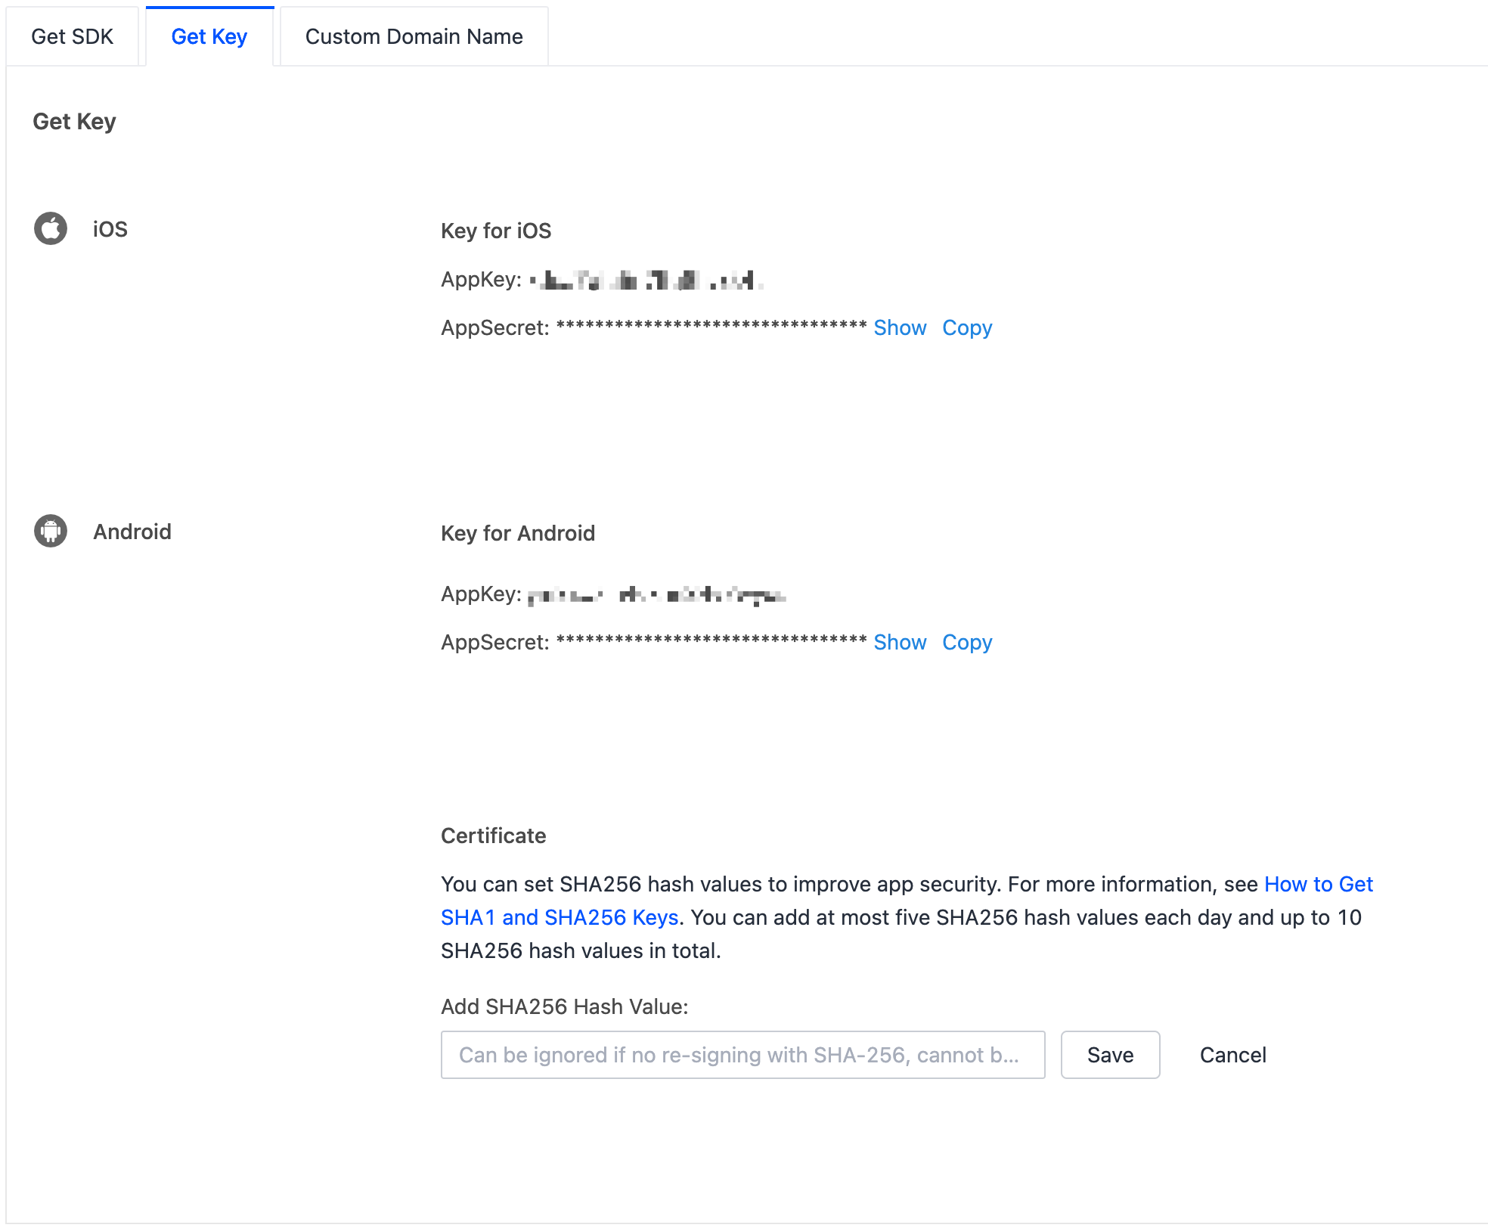Click the blurred Android AppKey value
Screen dimensions: 1488x1231
pyautogui.click(x=656, y=595)
